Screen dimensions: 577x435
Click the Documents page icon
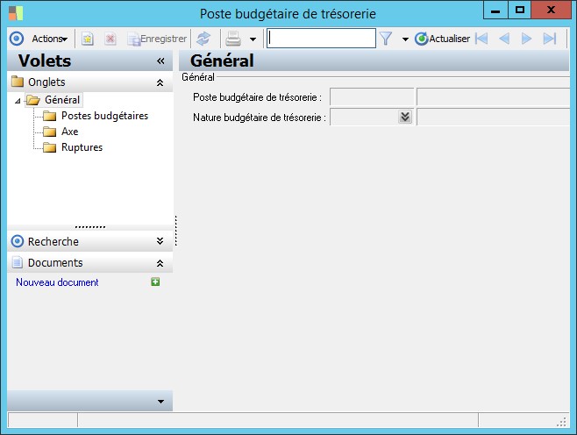pyautogui.click(x=17, y=262)
